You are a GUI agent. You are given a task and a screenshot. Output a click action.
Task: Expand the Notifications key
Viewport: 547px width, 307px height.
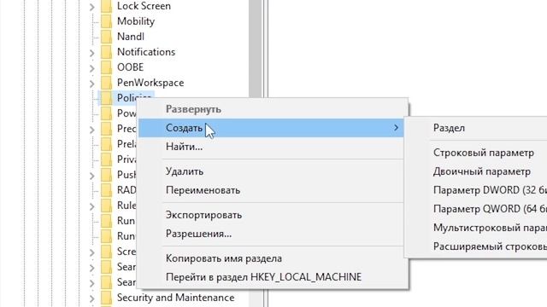91,53
